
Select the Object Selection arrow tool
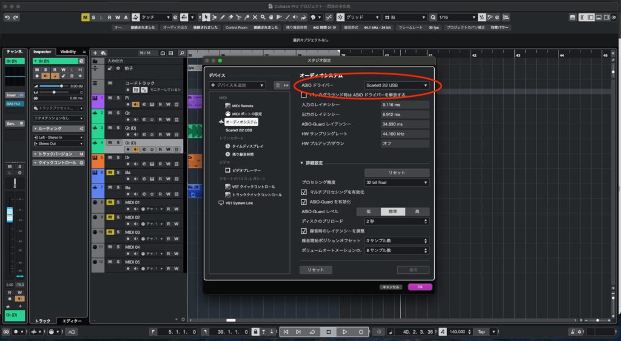tap(206, 18)
